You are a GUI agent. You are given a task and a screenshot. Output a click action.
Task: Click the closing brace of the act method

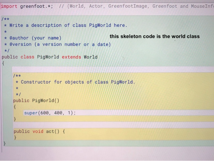pyautogui.click(x=15, y=137)
